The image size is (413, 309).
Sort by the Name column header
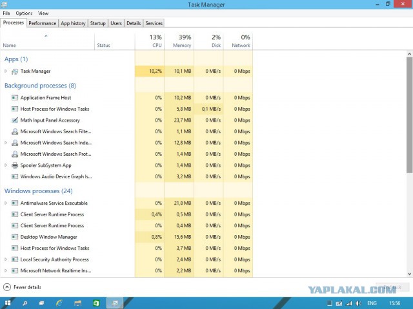[47, 41]
